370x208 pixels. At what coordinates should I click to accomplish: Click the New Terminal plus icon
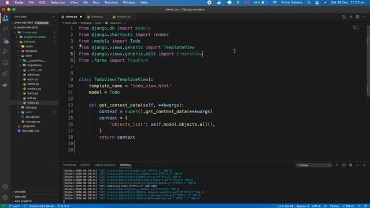tap(337, 165)
